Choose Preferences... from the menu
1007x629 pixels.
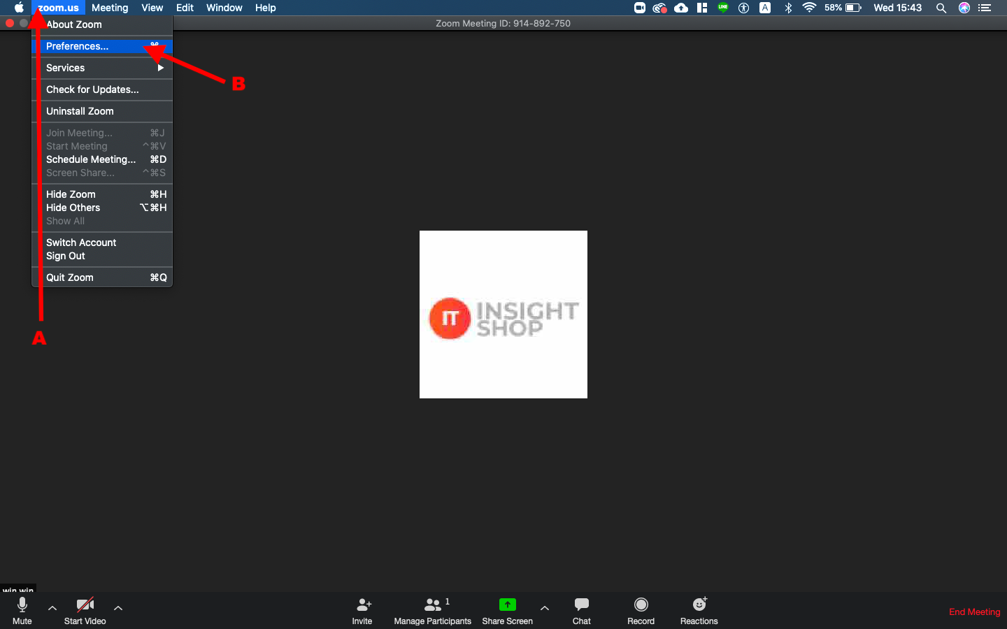[102, 46]
